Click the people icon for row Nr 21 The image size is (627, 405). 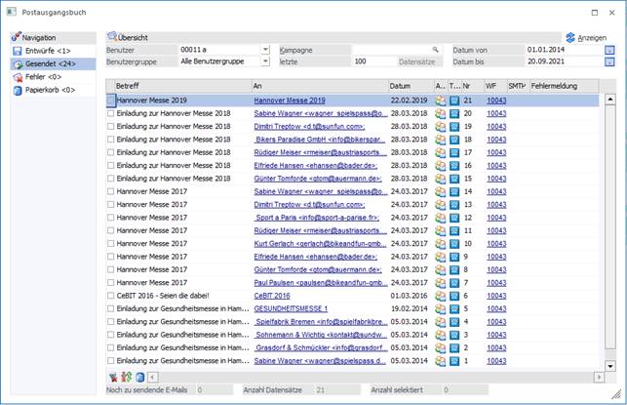[440, 101]
